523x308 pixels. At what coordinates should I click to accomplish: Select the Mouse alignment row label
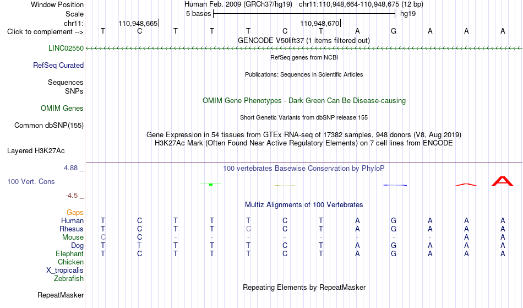(x=73, y=237)
